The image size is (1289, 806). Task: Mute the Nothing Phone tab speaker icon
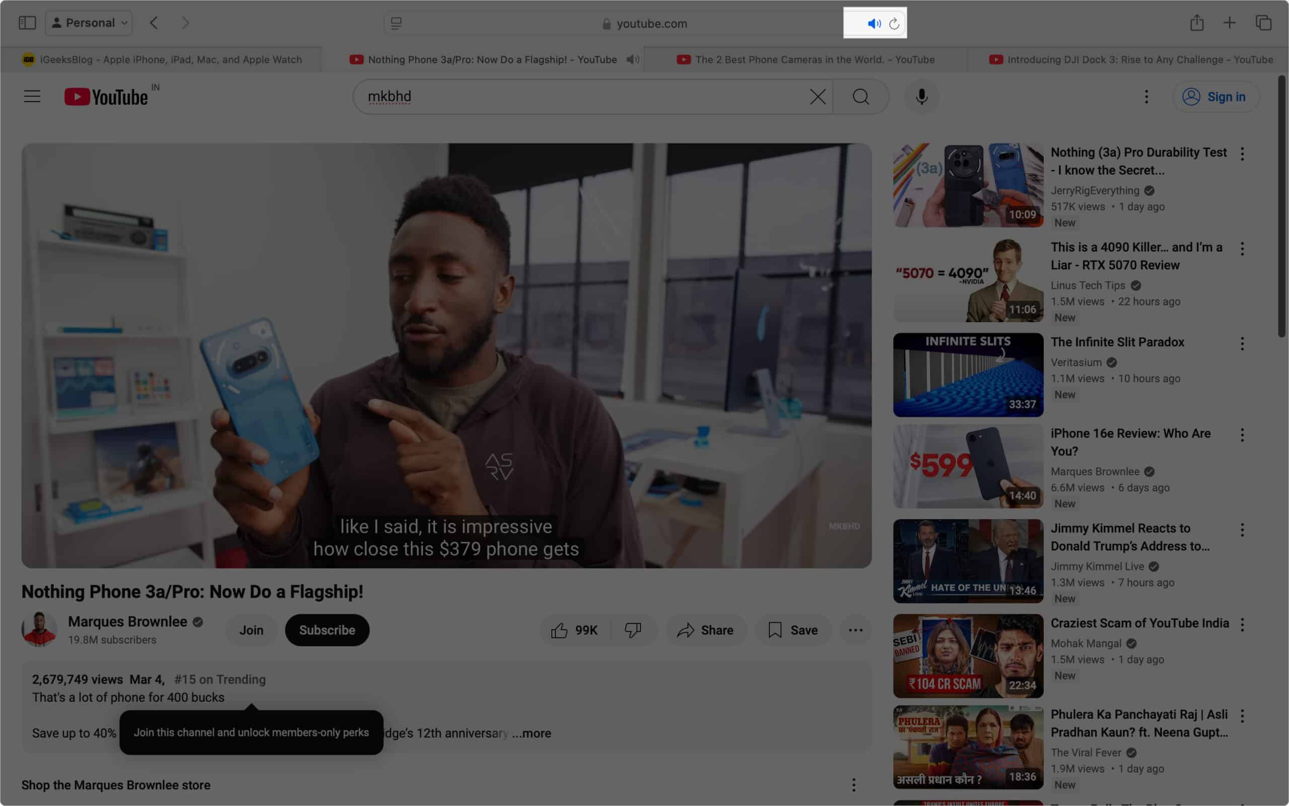click(x=632, y=60)
